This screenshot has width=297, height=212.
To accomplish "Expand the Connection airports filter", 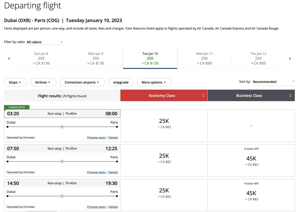I will tap(82, 82).
